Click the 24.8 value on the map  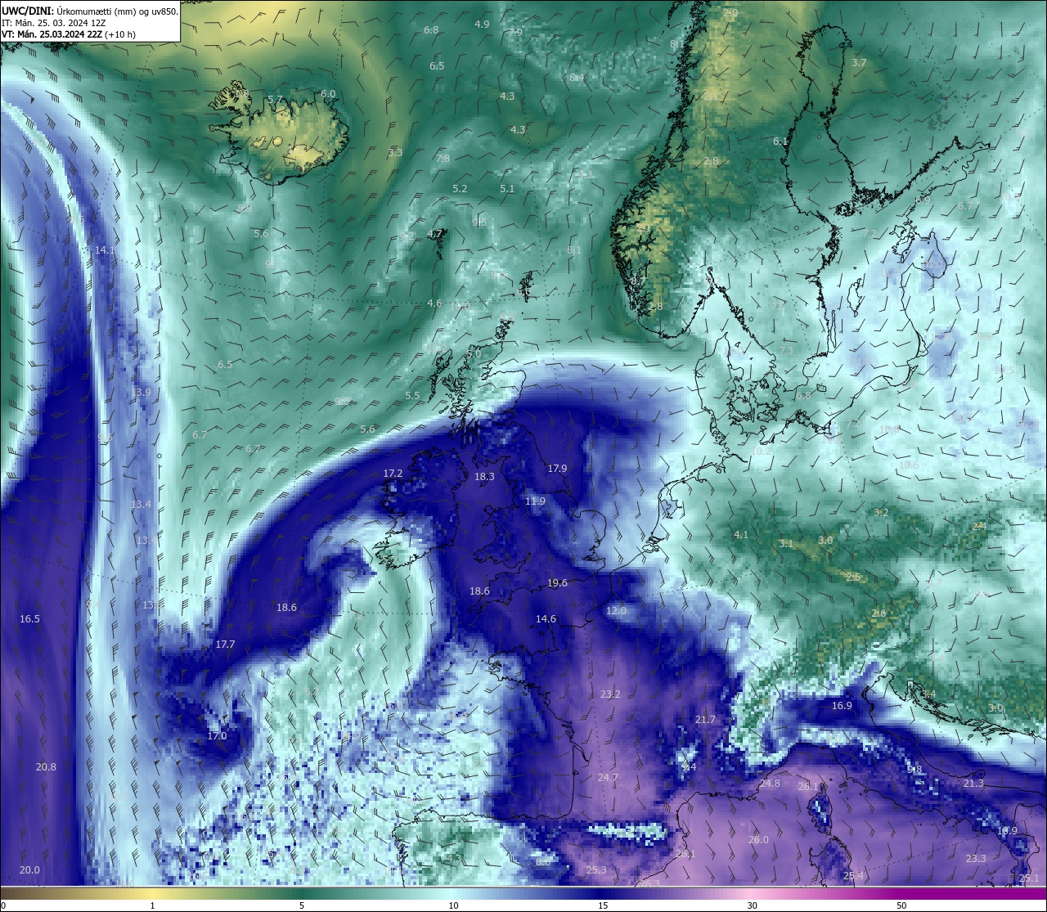point(770,784)
